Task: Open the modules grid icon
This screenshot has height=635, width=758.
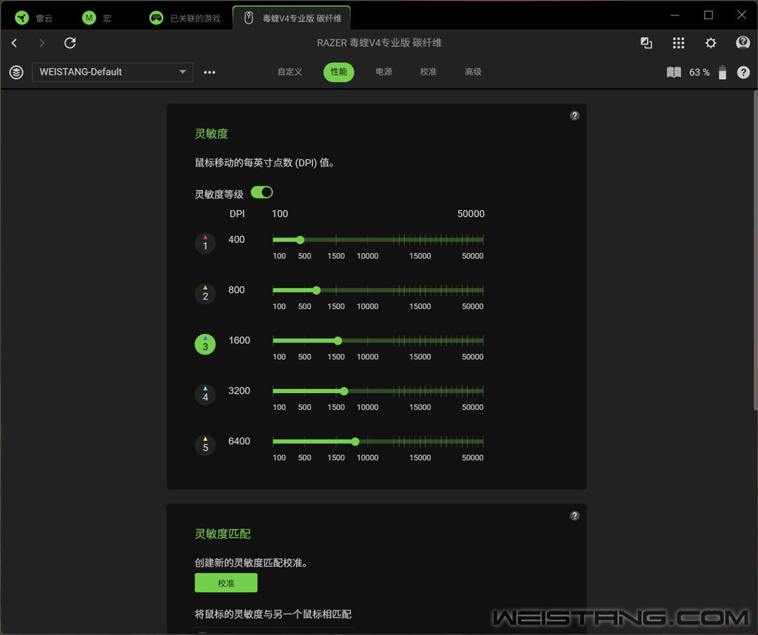Action: pos(678,43)
